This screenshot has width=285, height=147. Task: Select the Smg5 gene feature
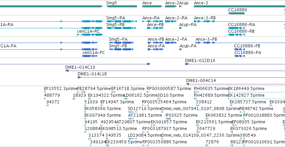[x=122, y=6]
